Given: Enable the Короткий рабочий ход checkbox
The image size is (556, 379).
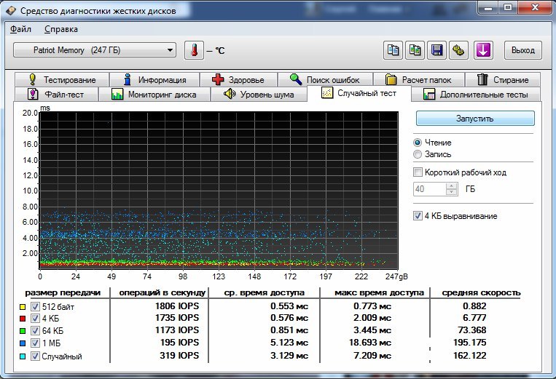Looking at the screenshot, I should [x=418, y=172].
